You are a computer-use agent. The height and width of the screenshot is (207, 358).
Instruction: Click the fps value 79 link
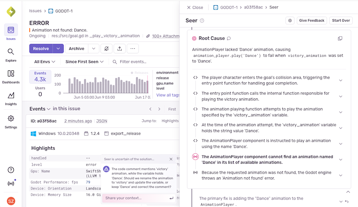(88, 182)
